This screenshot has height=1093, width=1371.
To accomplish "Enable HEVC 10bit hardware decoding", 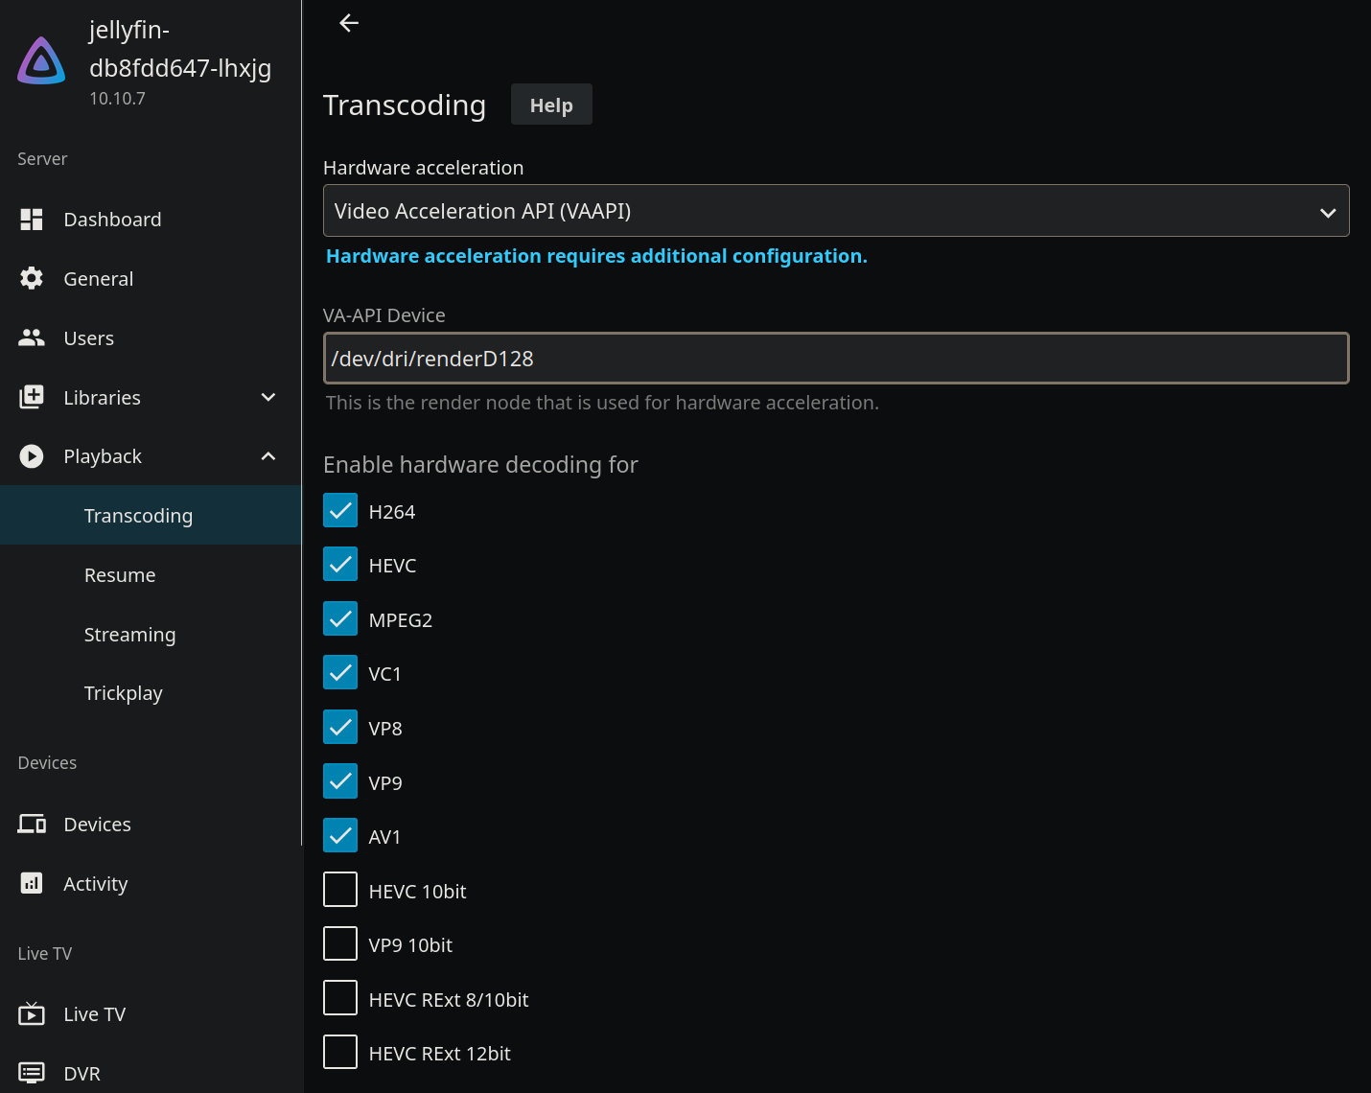I will click(x=340, y=890).
